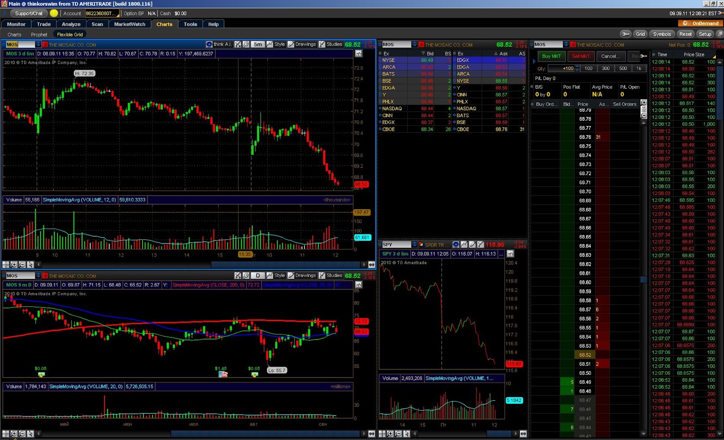The image size is (724, 440).
Task: Open Drawings menu in the 5m MOS chart
Action: pyautogui.click(x=302, y=44)
